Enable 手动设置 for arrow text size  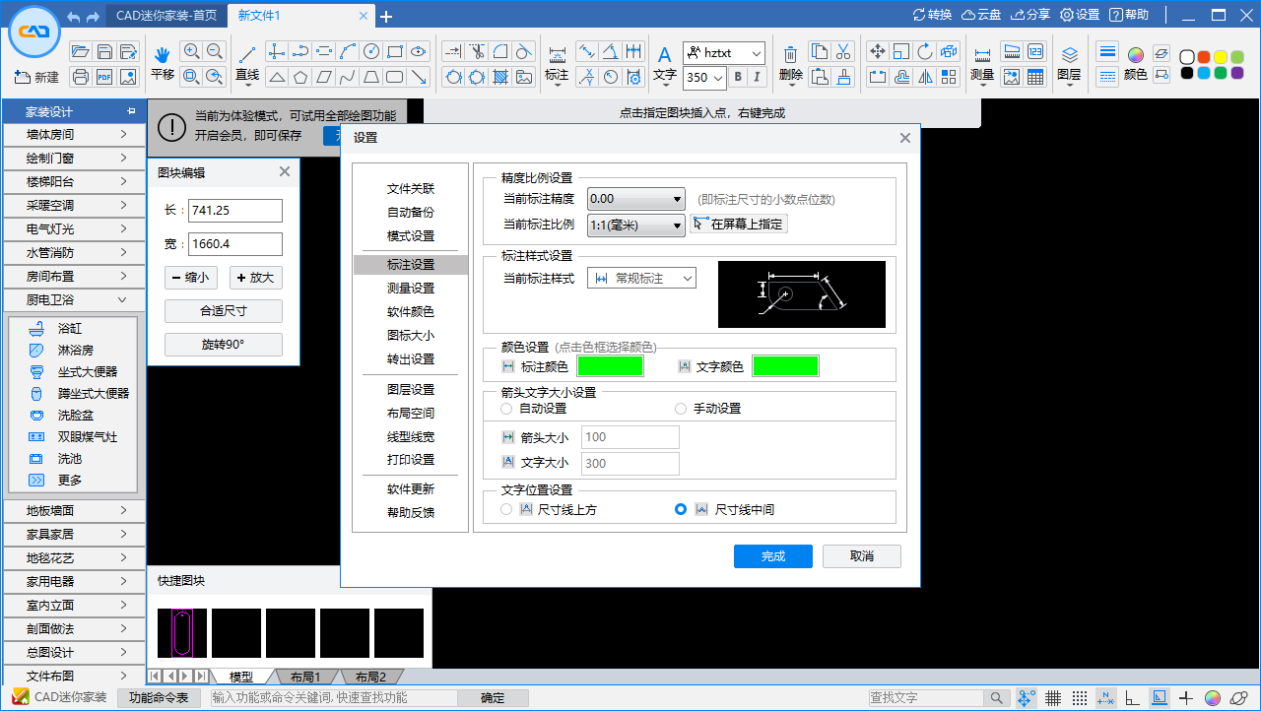click(x=681, y=409)
